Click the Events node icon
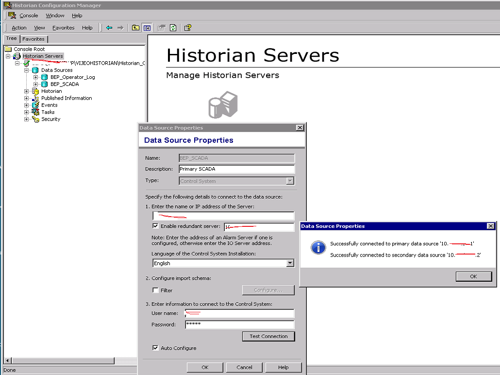 tap(35, 105)
